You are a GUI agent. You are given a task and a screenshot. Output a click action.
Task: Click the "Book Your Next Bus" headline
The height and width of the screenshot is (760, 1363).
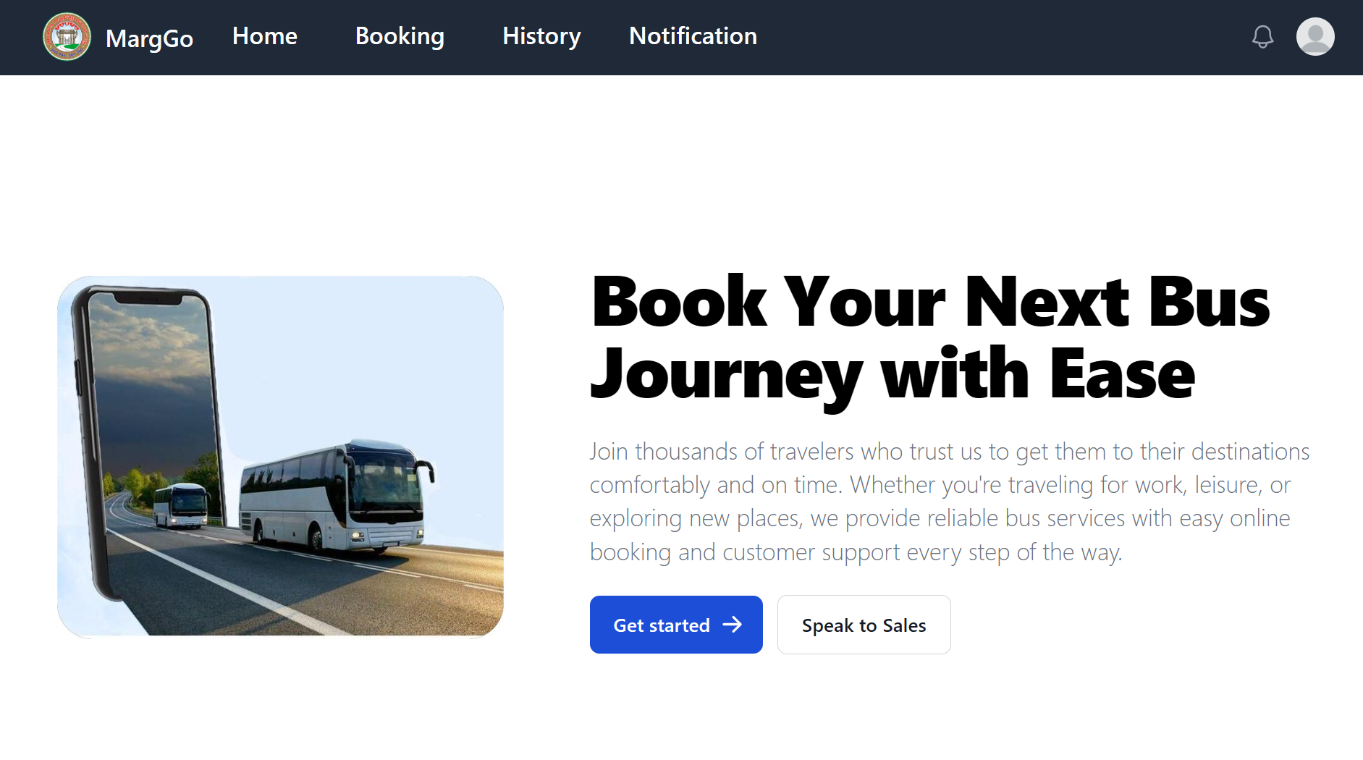(930, 302)
